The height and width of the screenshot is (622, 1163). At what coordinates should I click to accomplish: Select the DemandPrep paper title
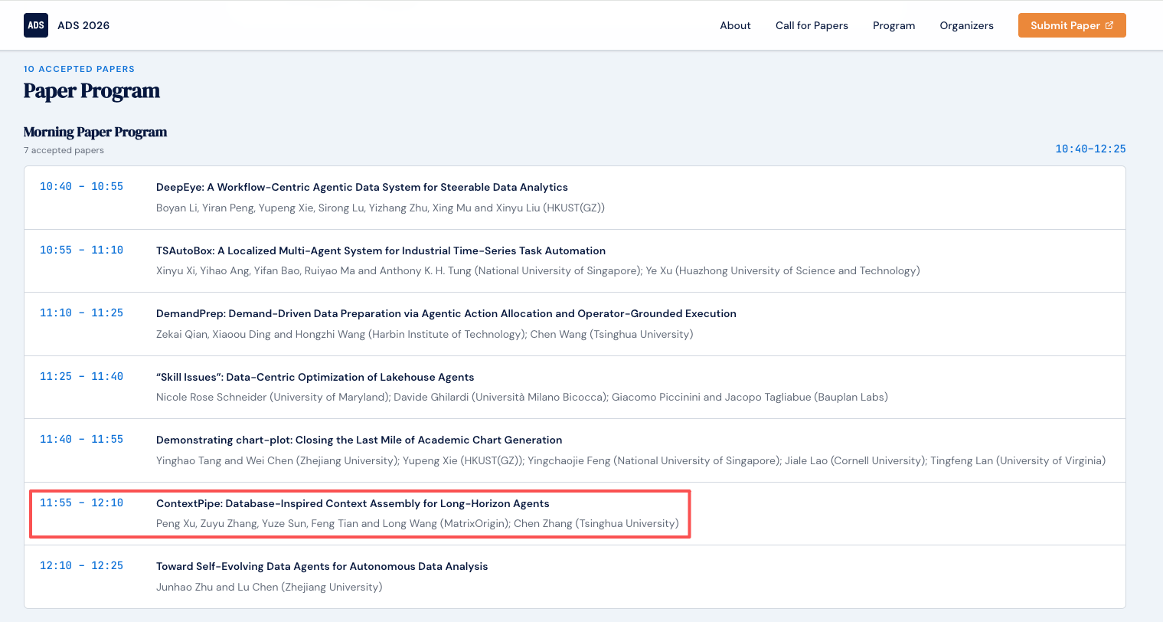[x=446, y=313]
